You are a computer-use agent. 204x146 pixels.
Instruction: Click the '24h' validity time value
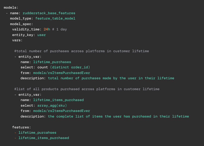coord(47,29)
